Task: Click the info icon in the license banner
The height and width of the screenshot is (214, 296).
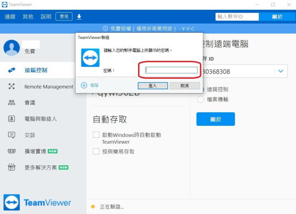Action: coord(105,29)
